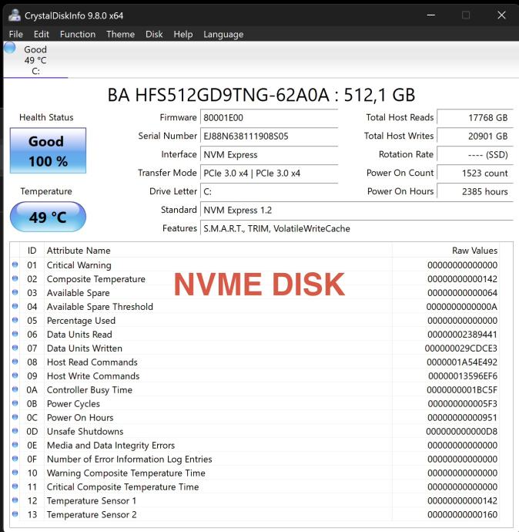Click the 49 °C temperature button
Viewport: 519px width, 532px height.
(x=48, y=217)
